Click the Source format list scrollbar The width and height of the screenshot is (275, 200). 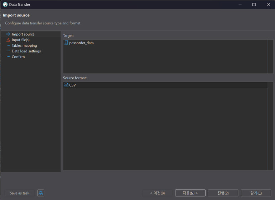270,126
